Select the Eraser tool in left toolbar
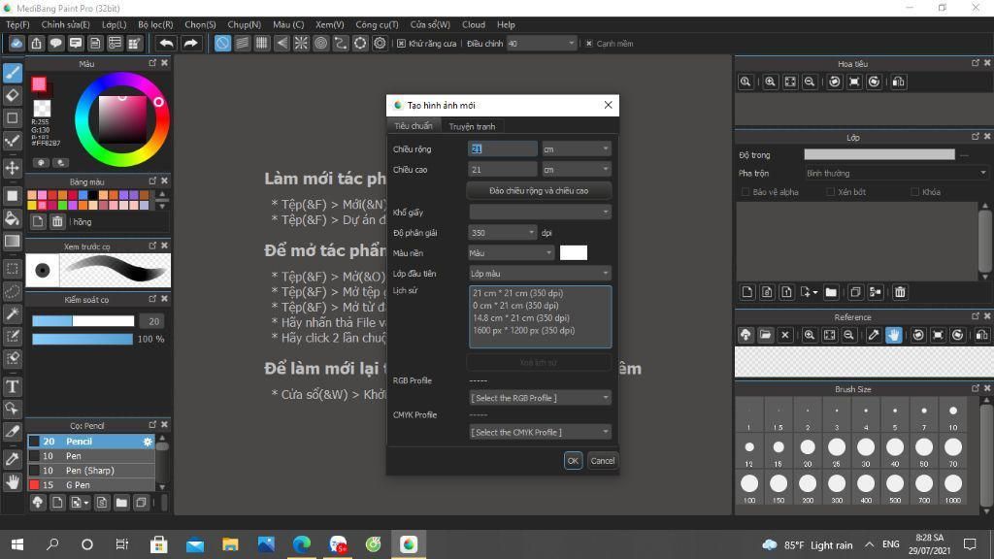Viewport: 994px width, 559px height. click(x=12, y=95)
